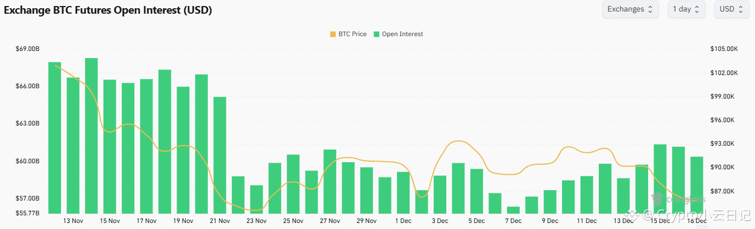Click the sort arrows next to USD
The height and width of the screenshot is (229, 755).
(741, 9)
